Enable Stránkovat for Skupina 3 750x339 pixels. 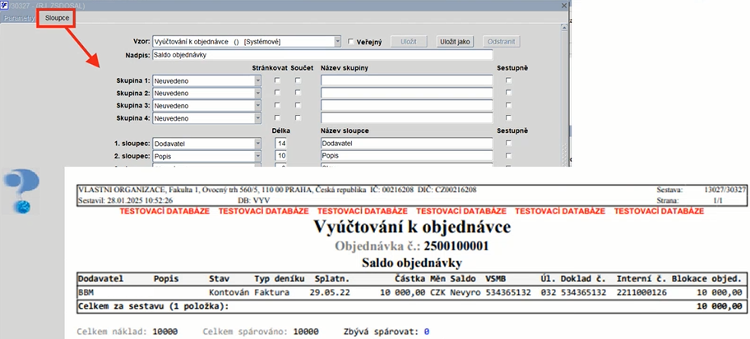click(277, 106)
